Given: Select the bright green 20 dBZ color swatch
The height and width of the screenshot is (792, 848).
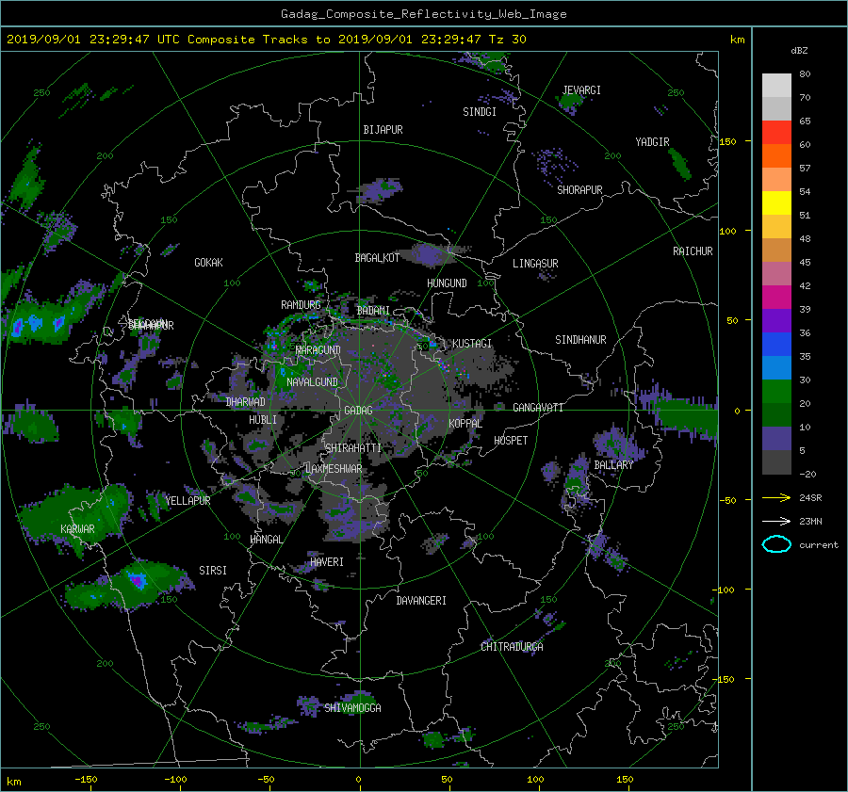Looking at the screenshot, I should click(x=776, y=392).
